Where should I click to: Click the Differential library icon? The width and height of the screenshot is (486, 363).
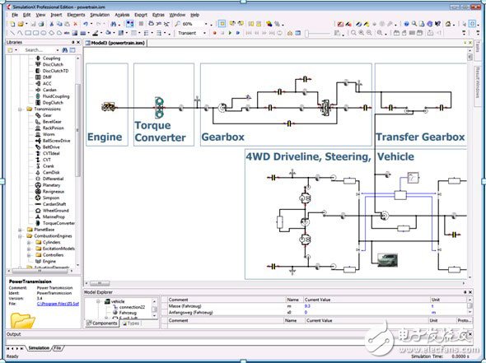coord(38,179)
